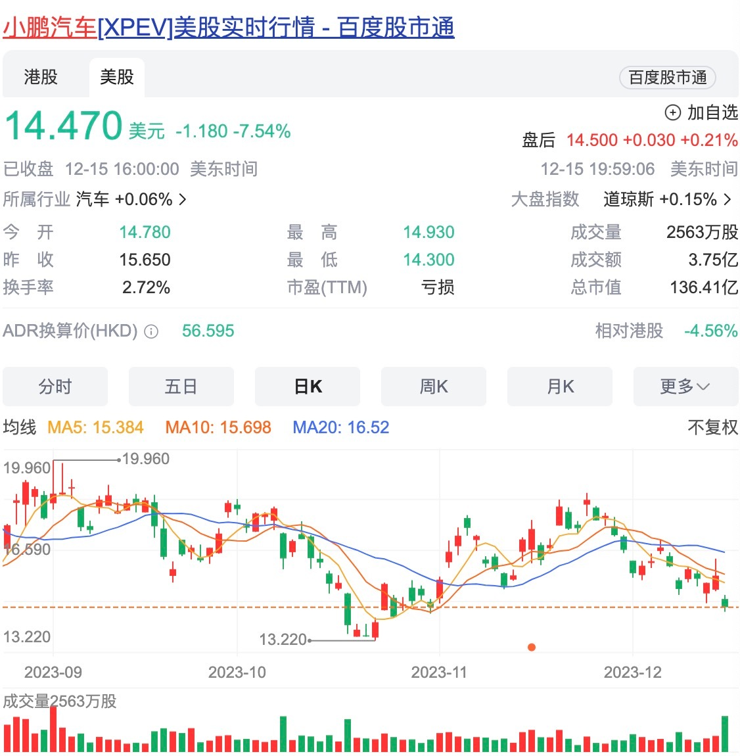
Task: Click the MA20: 16.52 indicator label
Action: pos(341,427)
